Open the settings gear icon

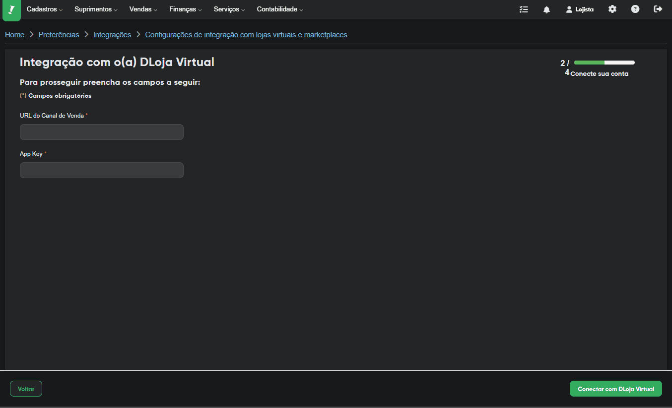tap(612, 9)
